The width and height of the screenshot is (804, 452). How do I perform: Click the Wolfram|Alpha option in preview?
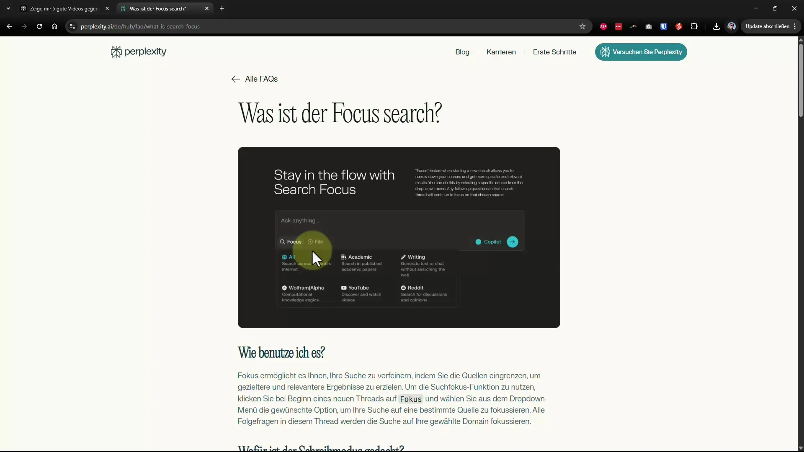303,293
